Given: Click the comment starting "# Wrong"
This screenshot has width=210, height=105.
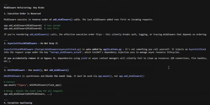Looking at the screenshot, I should (33, 91).
